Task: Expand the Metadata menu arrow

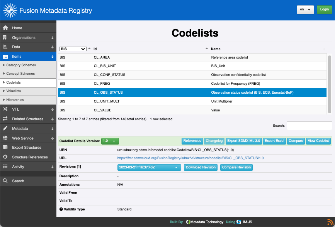Action: pos(52,129)
